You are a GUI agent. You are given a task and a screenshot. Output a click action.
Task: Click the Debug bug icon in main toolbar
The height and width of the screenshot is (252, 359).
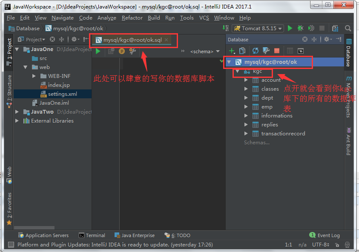tap(300, 28)
